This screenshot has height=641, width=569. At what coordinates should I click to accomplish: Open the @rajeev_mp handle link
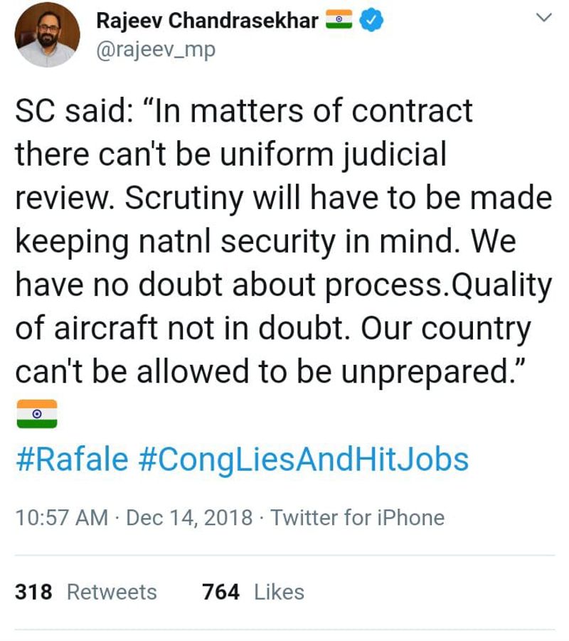click(x=155, y=51)
